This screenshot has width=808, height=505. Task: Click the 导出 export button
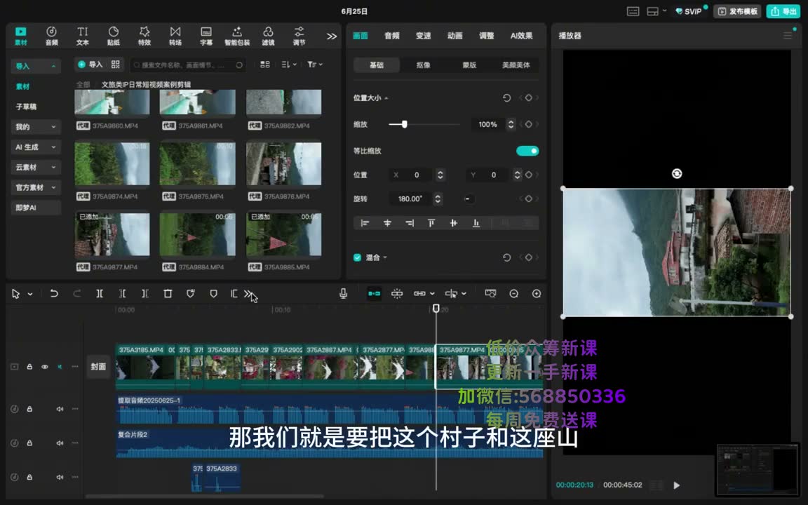[783, 11]
